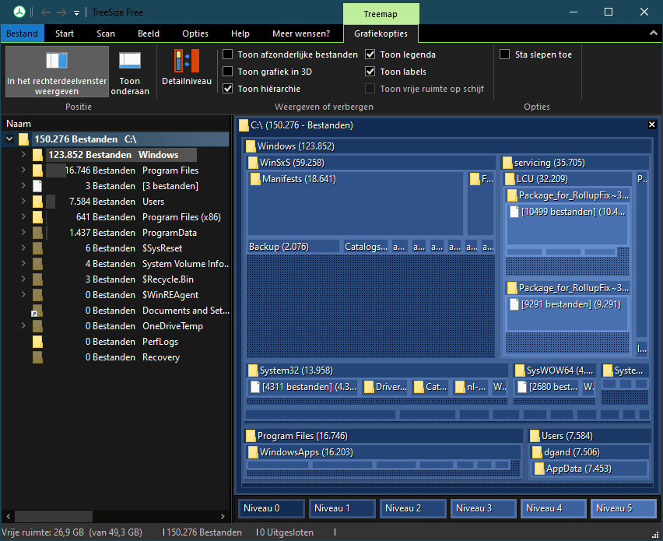Click the Program Files folder icon in tree
The height and width of the screenshot is (541, 663).
37,170
